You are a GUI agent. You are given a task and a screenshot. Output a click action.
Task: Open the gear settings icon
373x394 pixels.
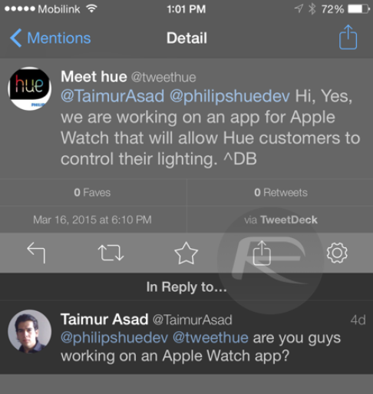[x=337, y=253]
